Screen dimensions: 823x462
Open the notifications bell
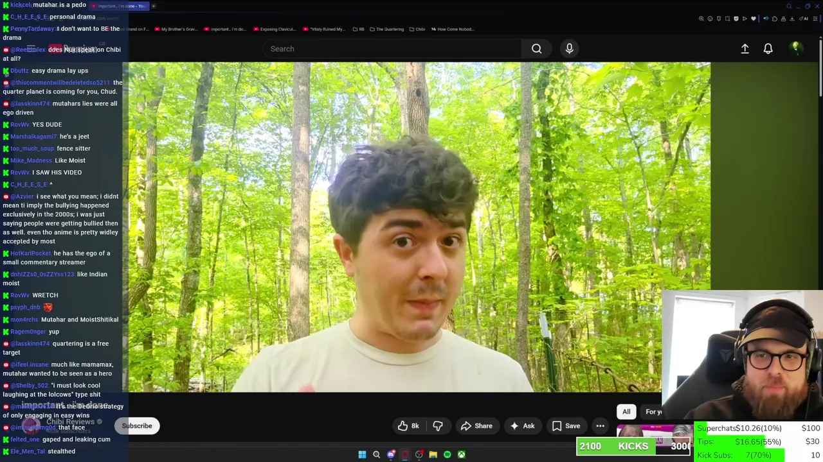(x=768, y=49)
